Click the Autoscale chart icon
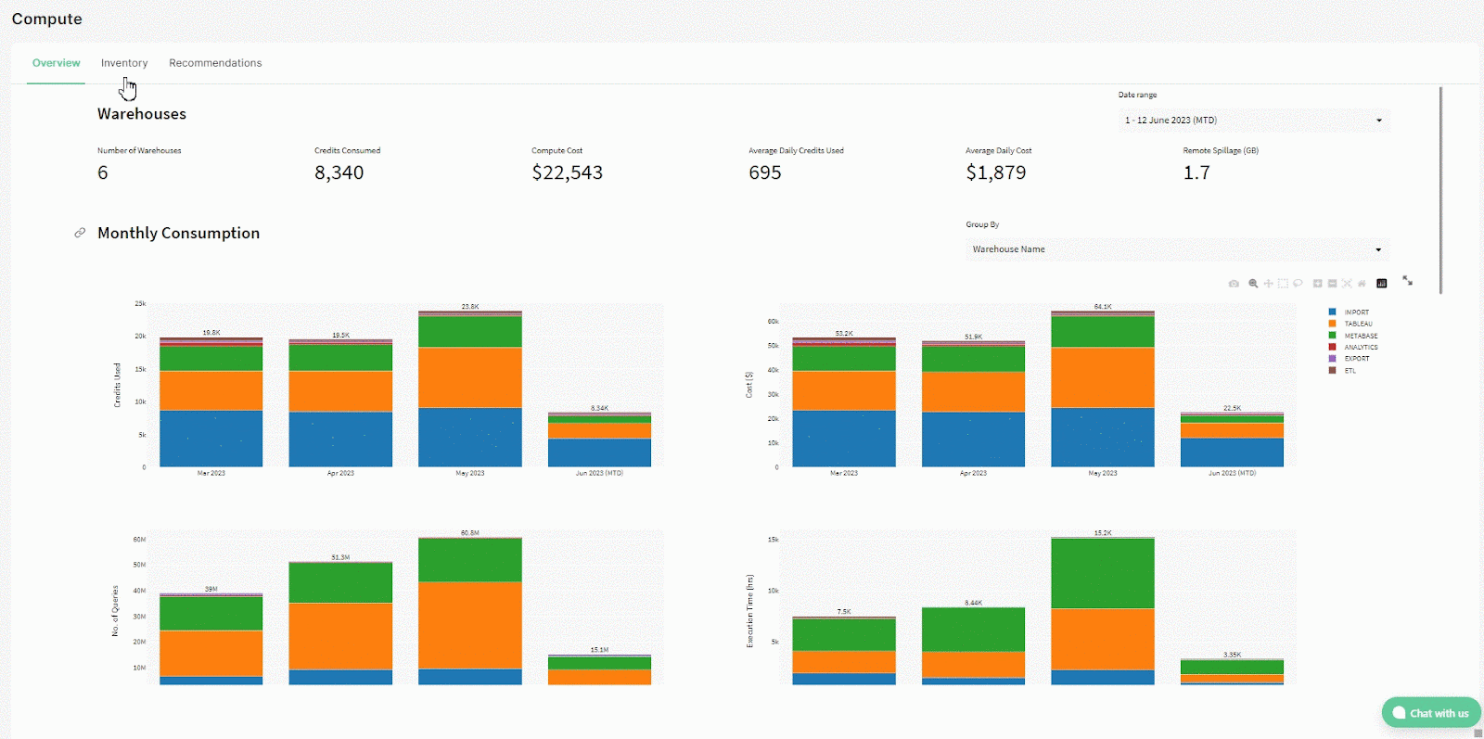 (x=1347, y=284)
